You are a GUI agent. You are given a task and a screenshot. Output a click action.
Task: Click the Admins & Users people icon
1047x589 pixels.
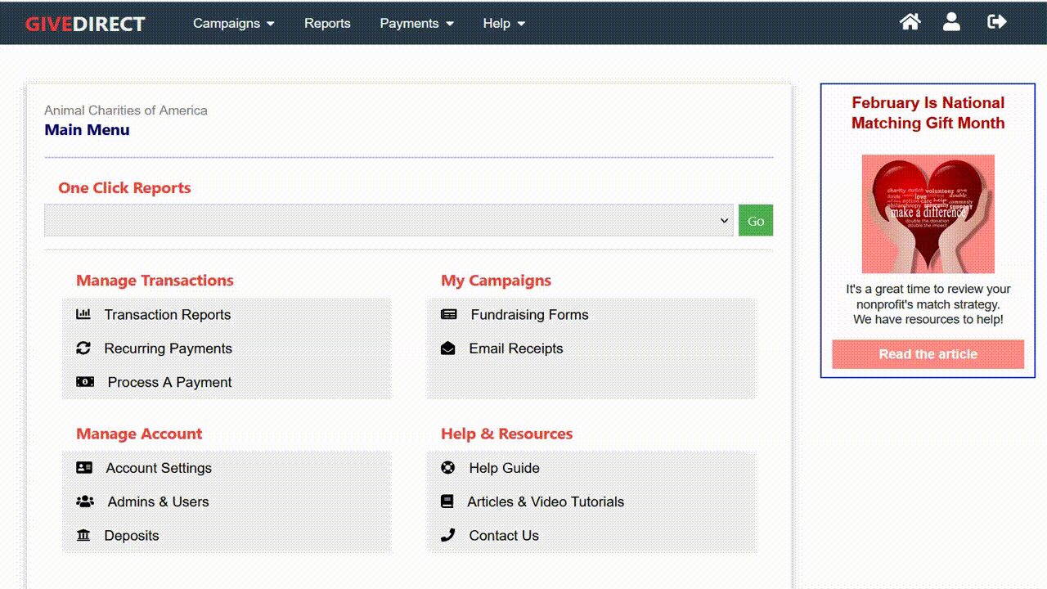85,501
